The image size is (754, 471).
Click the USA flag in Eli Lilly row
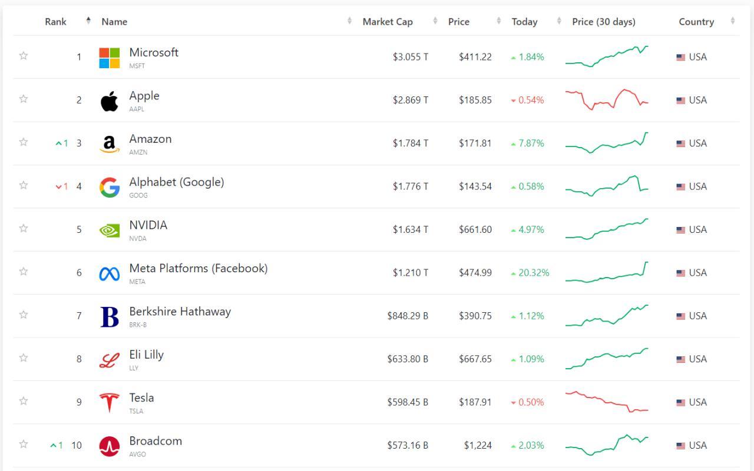click(x=681, y=359)
